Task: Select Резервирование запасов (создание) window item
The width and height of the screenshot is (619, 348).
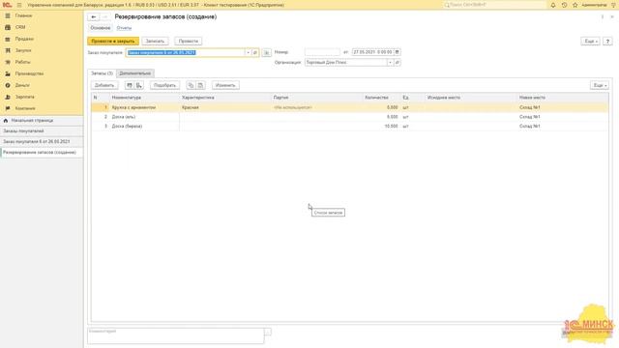Action: click(40, 153)
